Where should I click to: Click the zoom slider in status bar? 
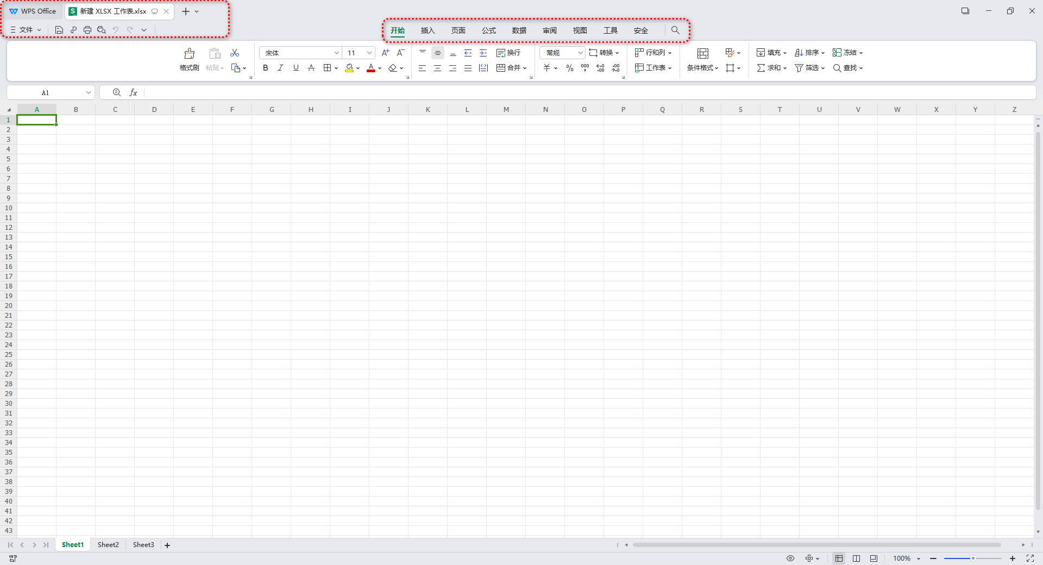click(972, 558)
